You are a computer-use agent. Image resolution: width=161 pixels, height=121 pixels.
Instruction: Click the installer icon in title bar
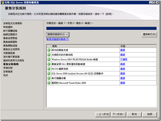point(3,2)
